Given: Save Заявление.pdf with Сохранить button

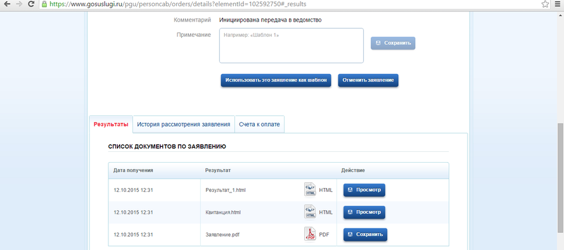Looking at the screenshot, I should coord(365,234).
